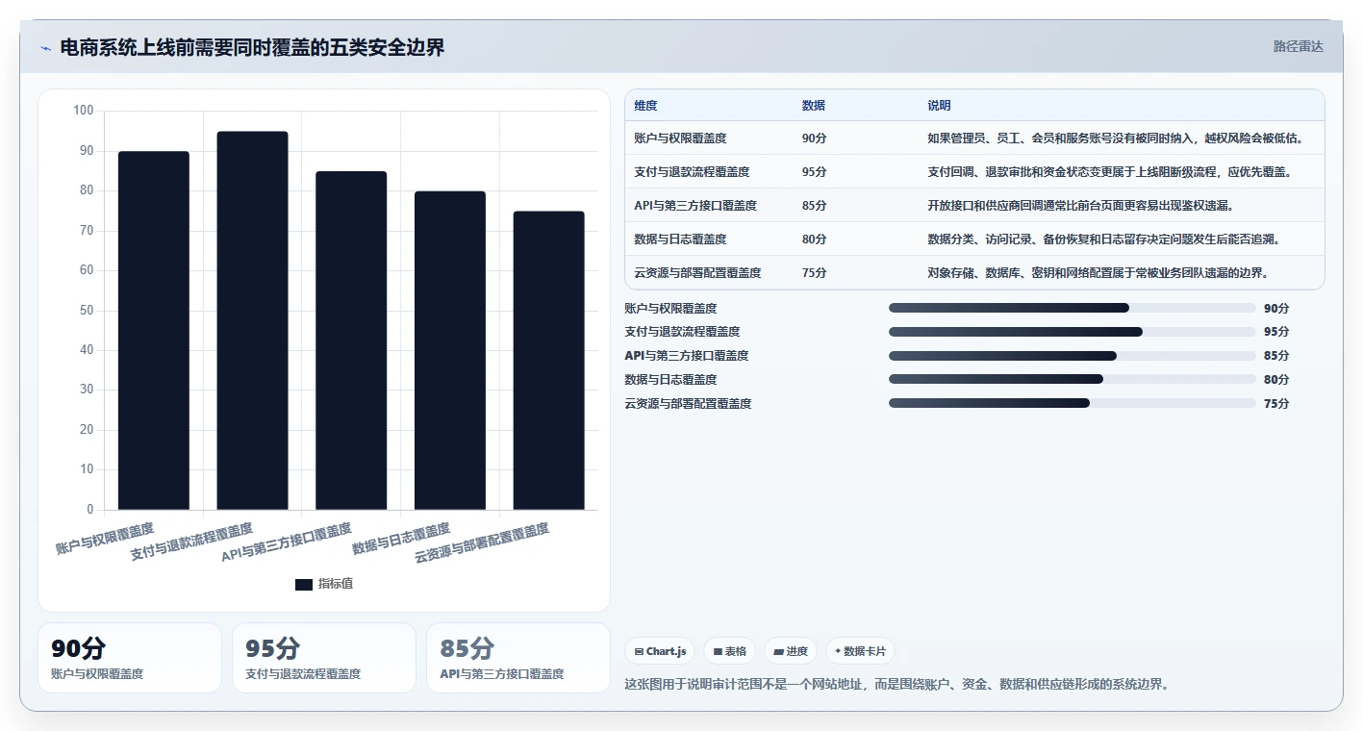Click the 支付与退款流程覆盖度 bar in chart
This screenshot has width=1363, height=731.
click(252, 320)
